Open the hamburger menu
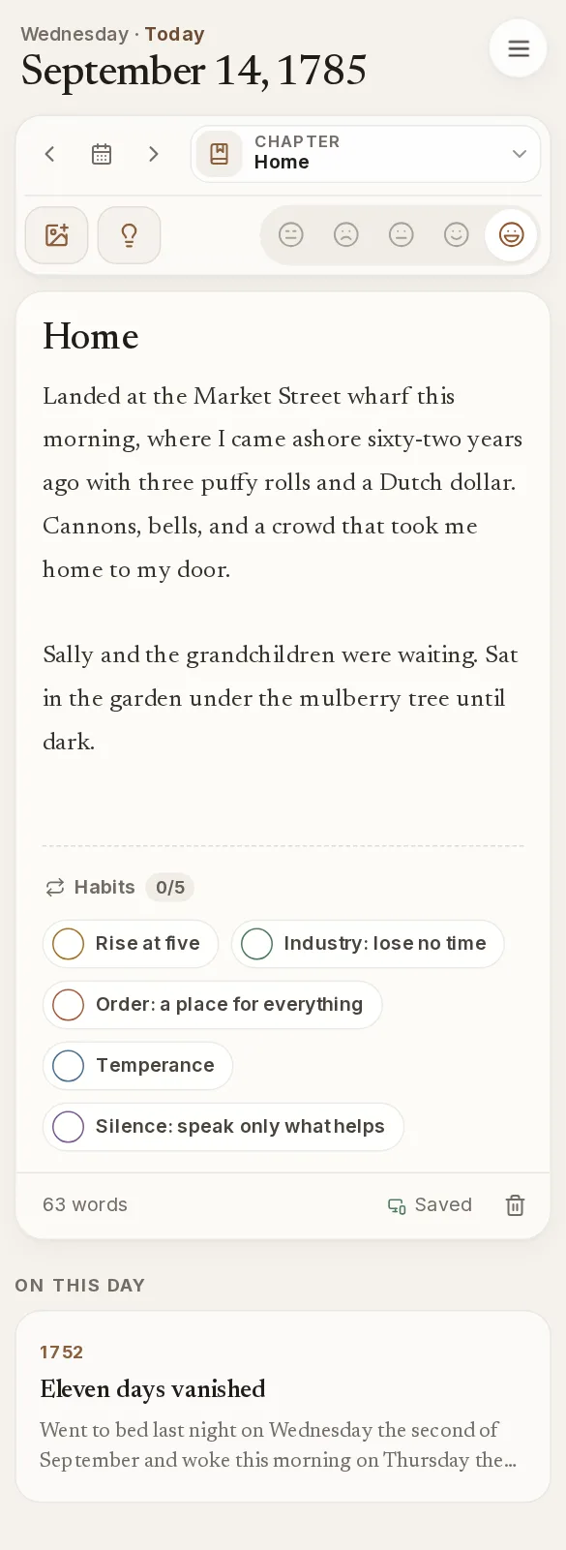 pos(519,48)
